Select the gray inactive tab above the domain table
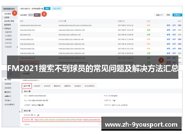This screenshot has height=134, width=185. tap(31, 15)
